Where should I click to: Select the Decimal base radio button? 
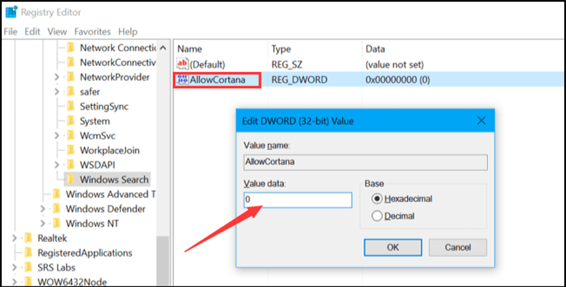coord(376,216)
